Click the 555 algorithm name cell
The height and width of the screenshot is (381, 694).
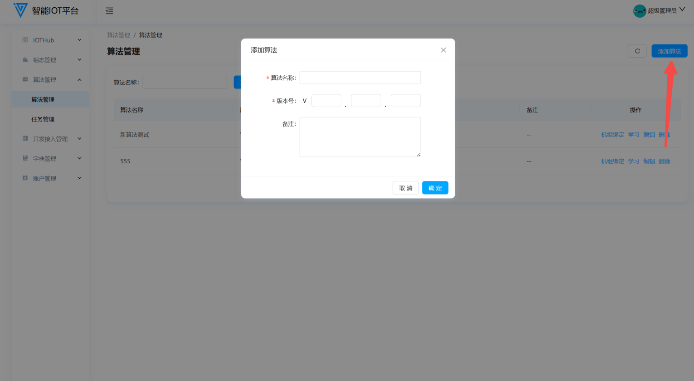point(125,161)
